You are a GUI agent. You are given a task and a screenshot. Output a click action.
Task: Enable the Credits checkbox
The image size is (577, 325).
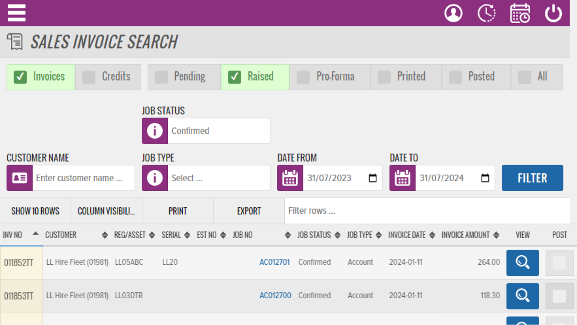click(x=89, y=77)
